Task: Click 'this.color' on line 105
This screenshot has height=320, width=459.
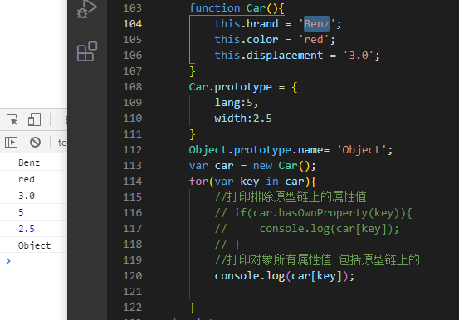Action: coord(247,40)
